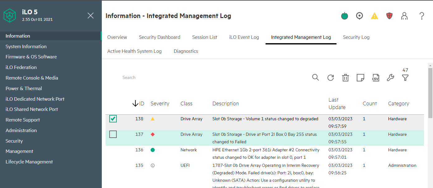Screen dimensions: 433x188
Task: Collapse the navigation sidebar with the X
Action: tap(90, 15)
